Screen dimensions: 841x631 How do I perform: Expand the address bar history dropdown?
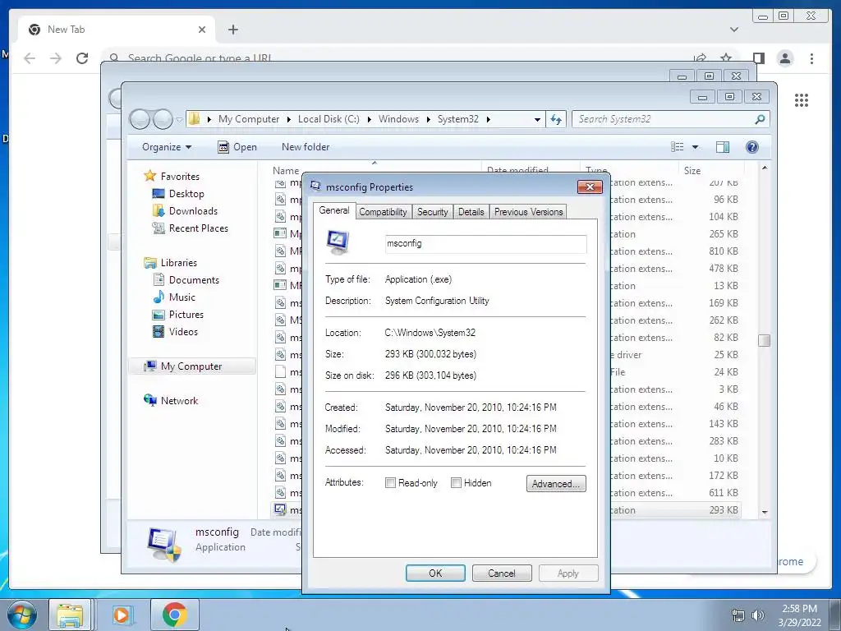(x=537, y=120)
